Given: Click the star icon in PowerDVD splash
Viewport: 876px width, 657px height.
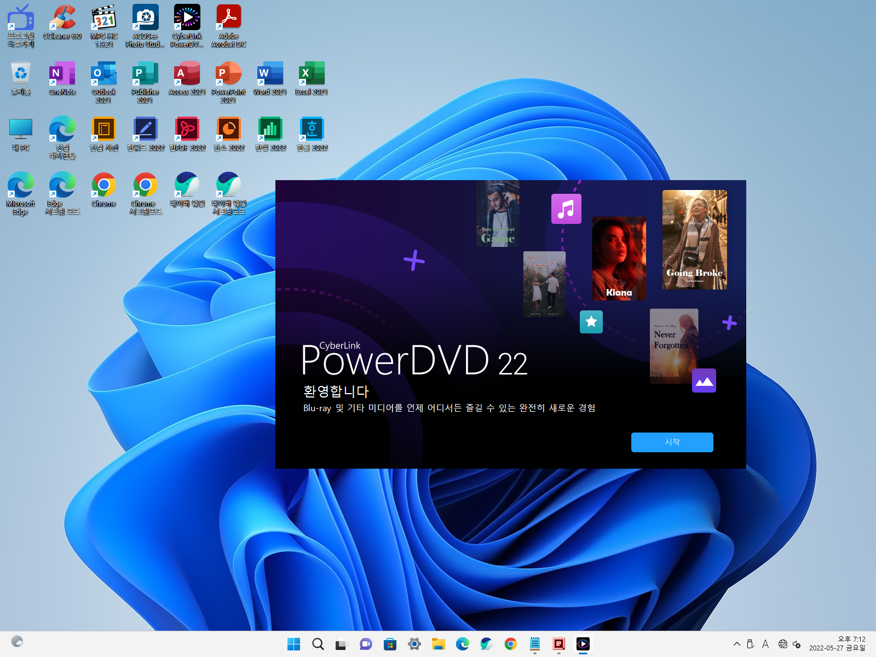Looking at the screenshot, I should (591, 322).
